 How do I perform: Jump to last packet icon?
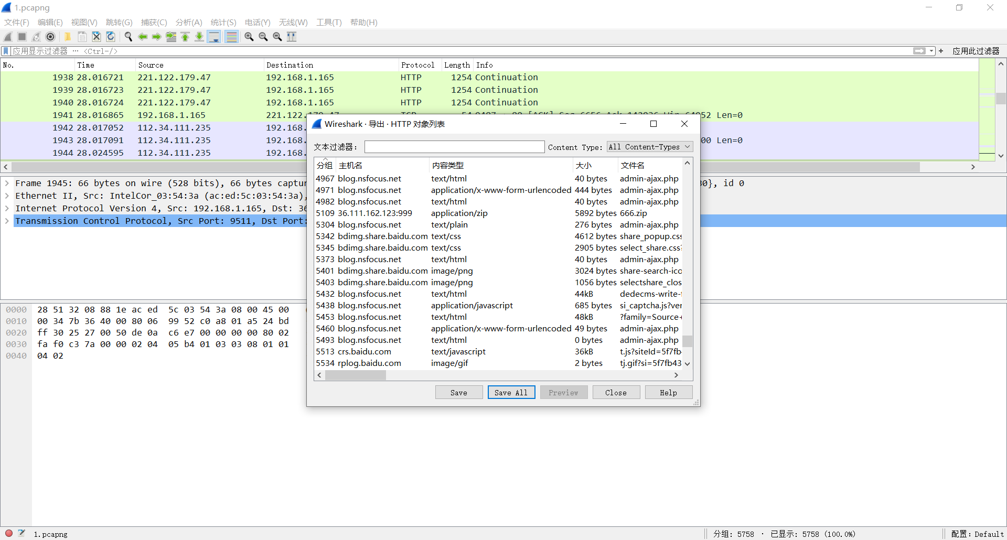[199, 37]
